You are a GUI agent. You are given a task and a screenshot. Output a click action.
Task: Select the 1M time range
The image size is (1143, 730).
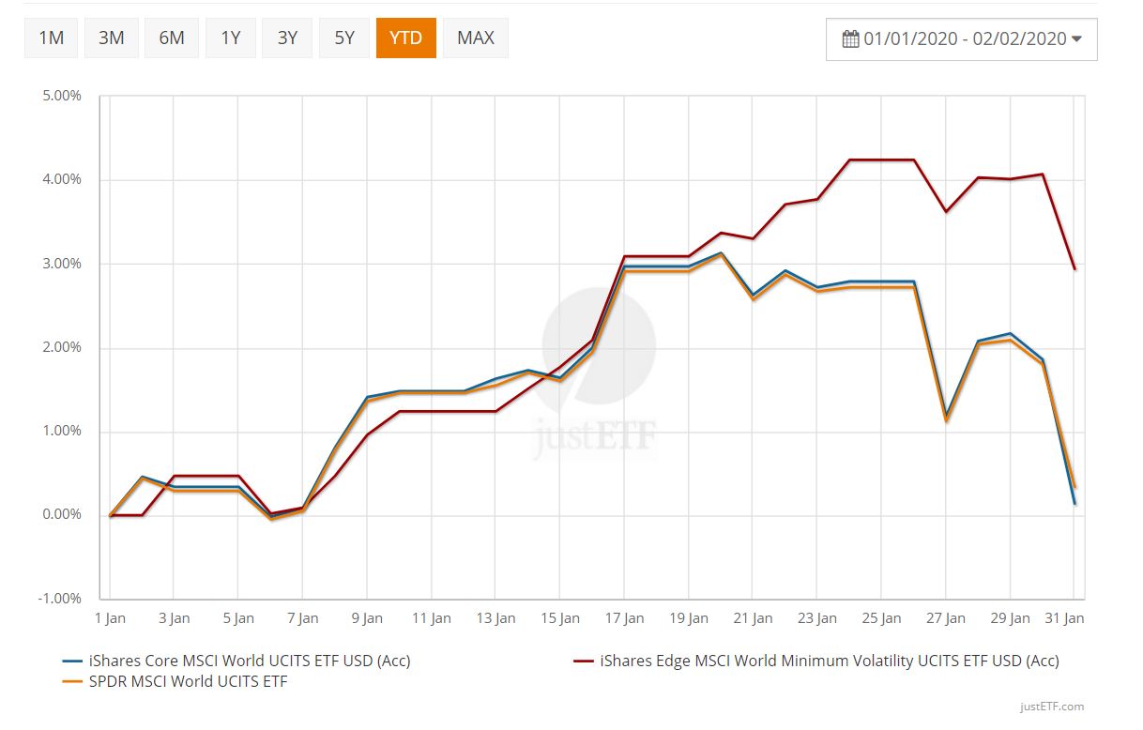point(52,38)
